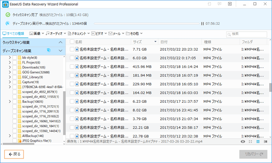Click the search magnifier icon
Screen dimensions: 272x163
coord(229,34)
